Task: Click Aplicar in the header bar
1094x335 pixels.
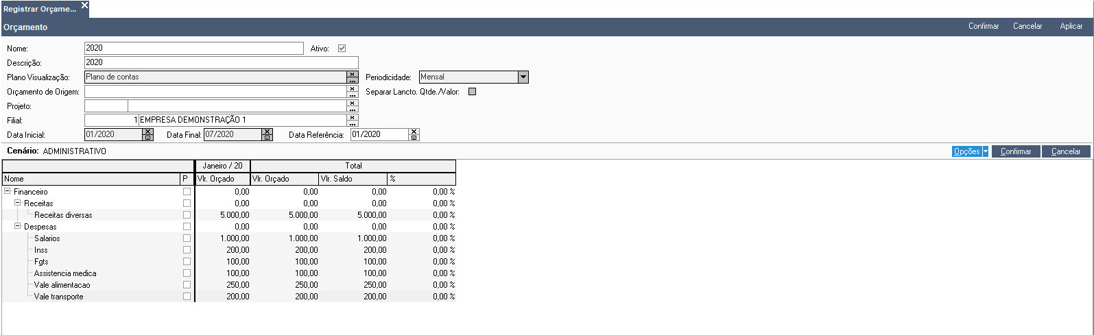Action: 1071,26
